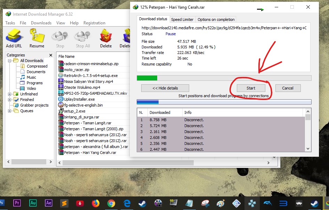Click the red download arrow taskbar icon

point(80,203)
